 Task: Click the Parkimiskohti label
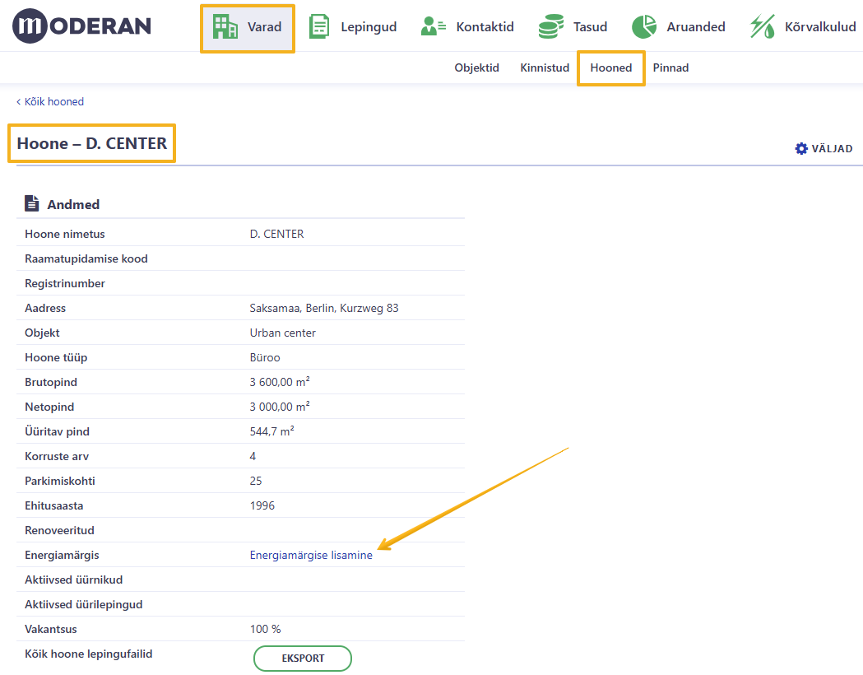60,482
